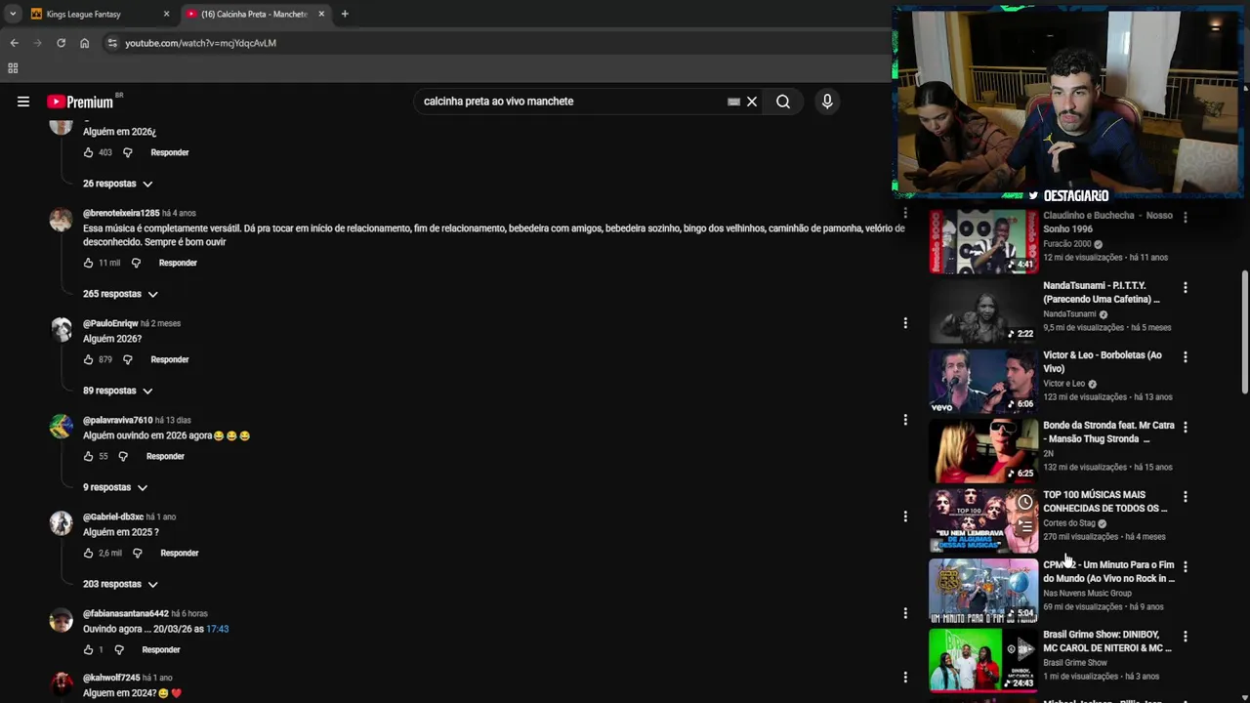Open @kahwolf7245 channel link
This screenshot has width=1250, height=703.
coord(111,678)
